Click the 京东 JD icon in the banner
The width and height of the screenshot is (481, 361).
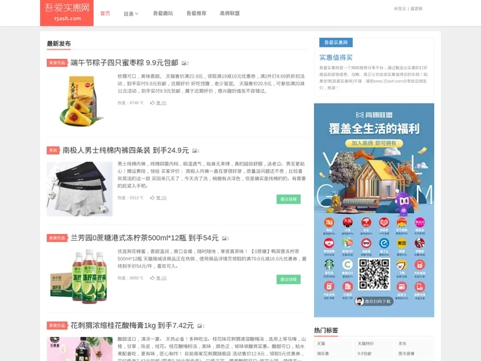[365, 222]
